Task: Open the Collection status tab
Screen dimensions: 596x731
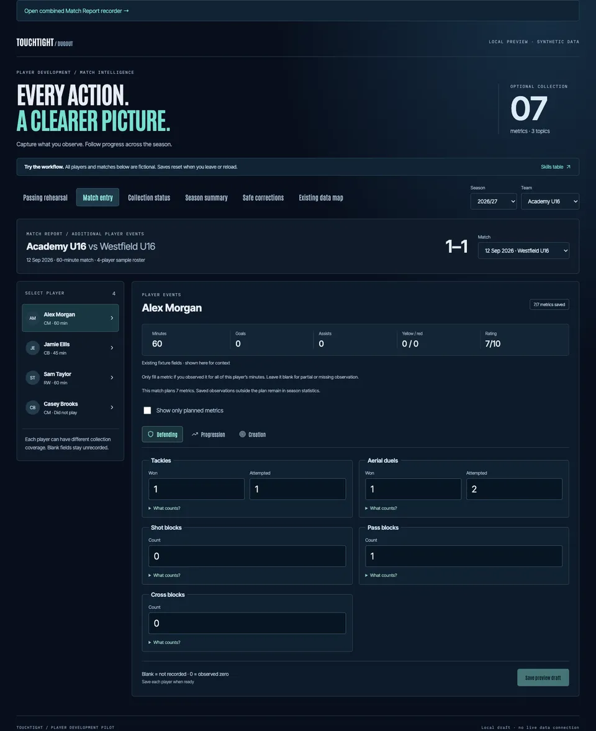Action: coord(149,198)
